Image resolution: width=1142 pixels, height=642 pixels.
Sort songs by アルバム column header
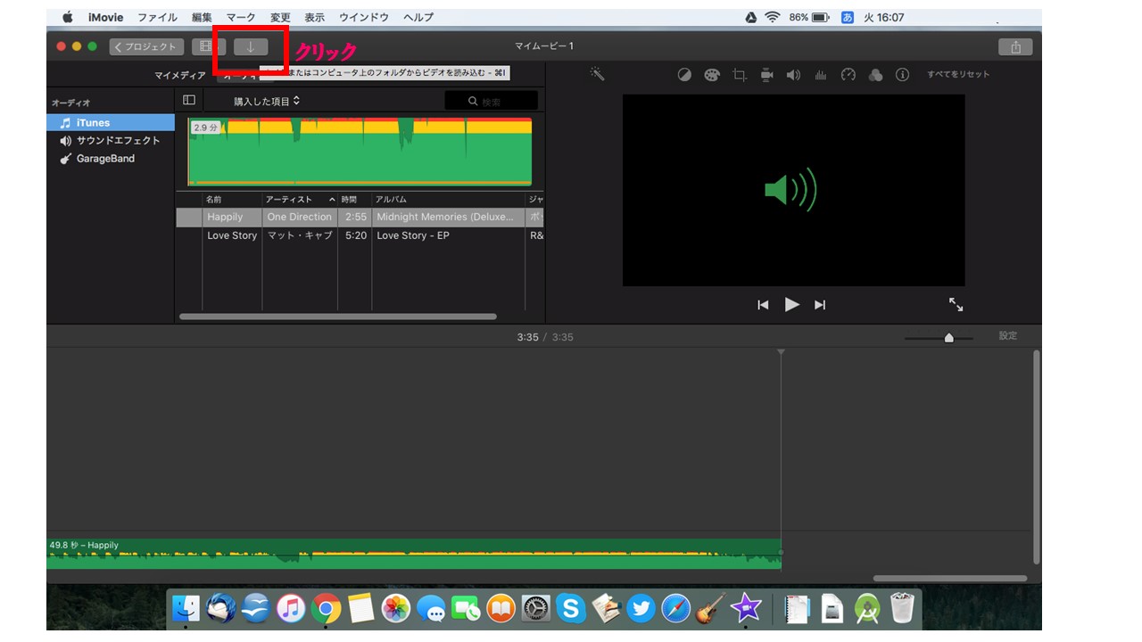coord(448,200)
